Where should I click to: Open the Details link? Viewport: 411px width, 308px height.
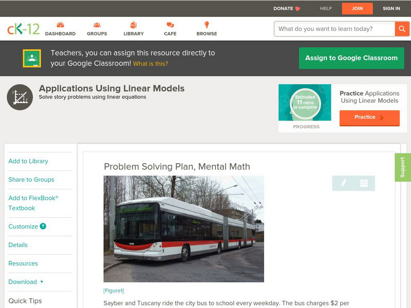pos(18,245)
